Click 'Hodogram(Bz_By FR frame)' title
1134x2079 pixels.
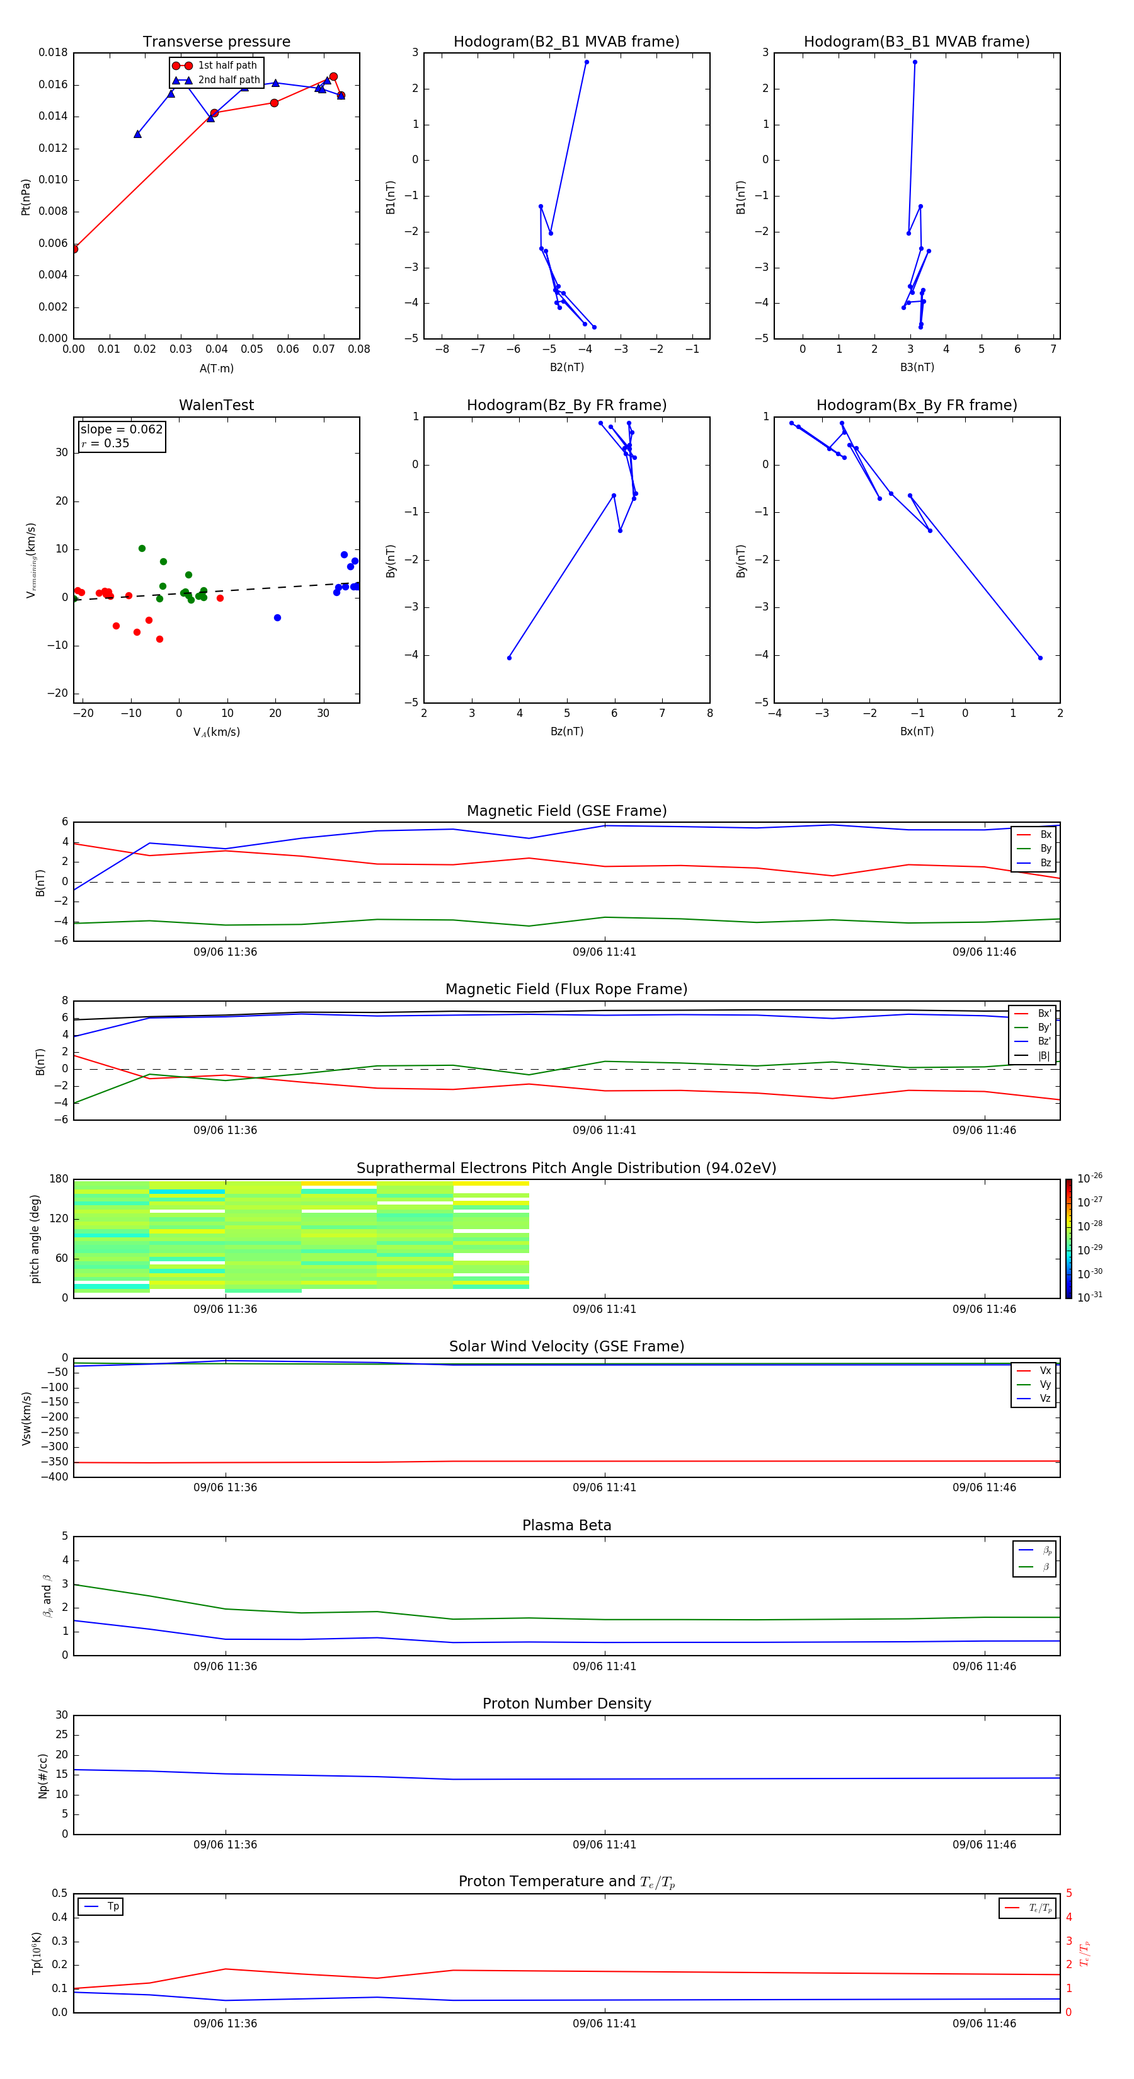[x=566, y=405]
